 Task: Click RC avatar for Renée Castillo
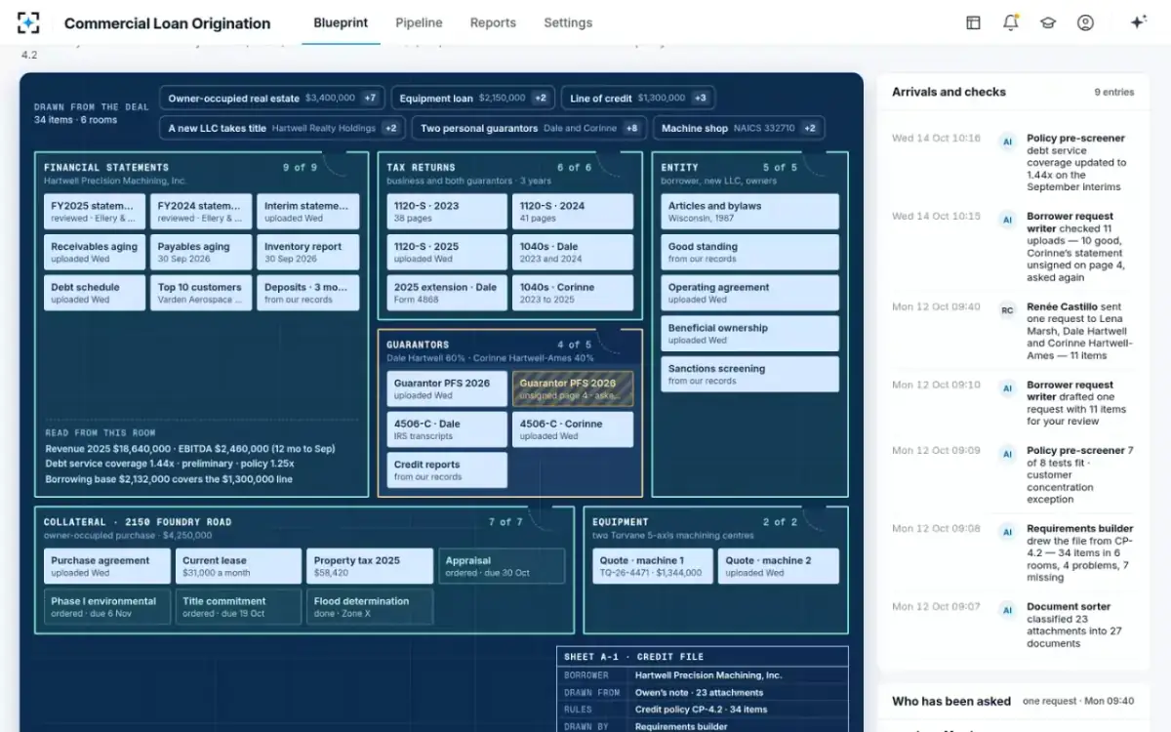click(1007, 310)
